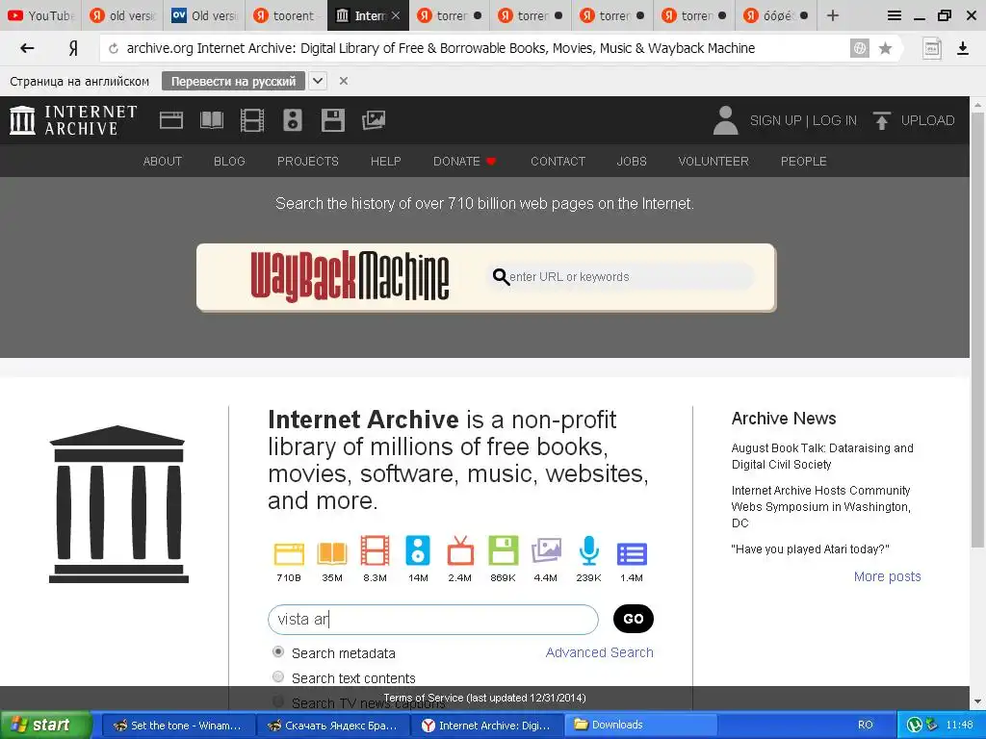Open the green software icon labeled 869K
The height and width of the screenshot is (739, 986).
coord(503,550)
